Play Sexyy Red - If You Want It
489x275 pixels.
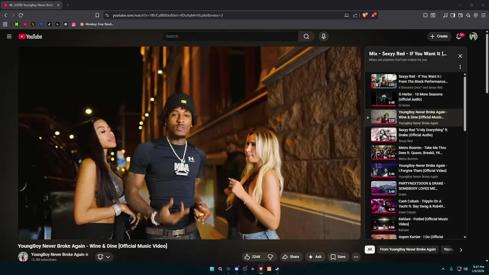414,81
